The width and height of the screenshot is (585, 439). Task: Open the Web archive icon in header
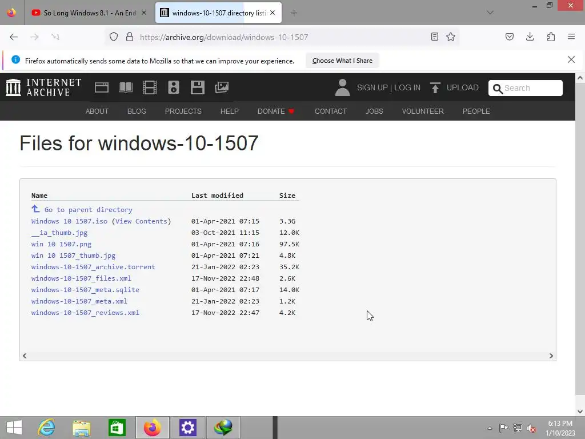(102, 87)
